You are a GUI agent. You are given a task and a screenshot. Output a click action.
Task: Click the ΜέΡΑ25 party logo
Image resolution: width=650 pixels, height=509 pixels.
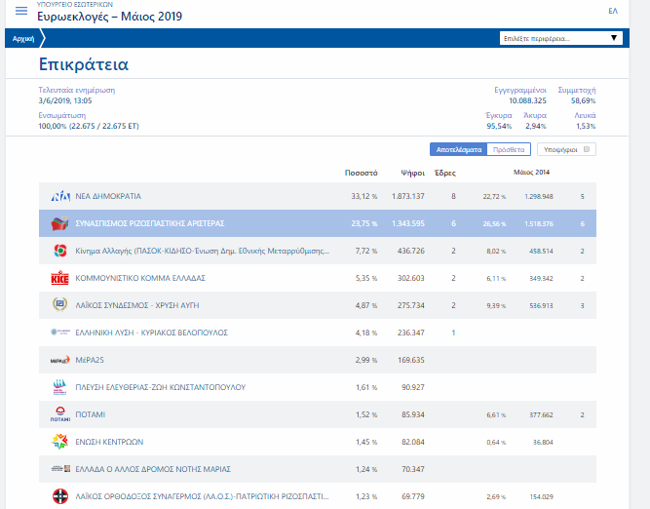click(x=59, y=360)
